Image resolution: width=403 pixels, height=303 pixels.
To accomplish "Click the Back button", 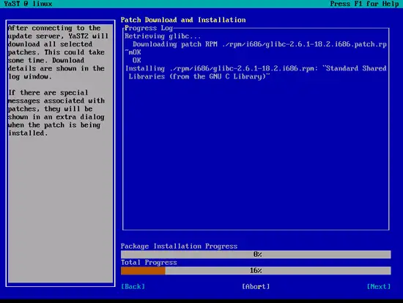I will tap(133, 287).
